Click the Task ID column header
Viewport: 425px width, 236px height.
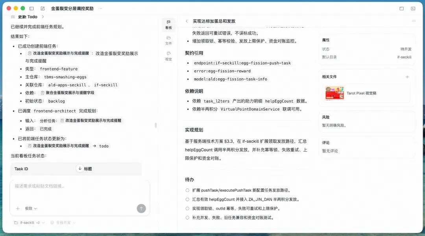click(21, 169)
